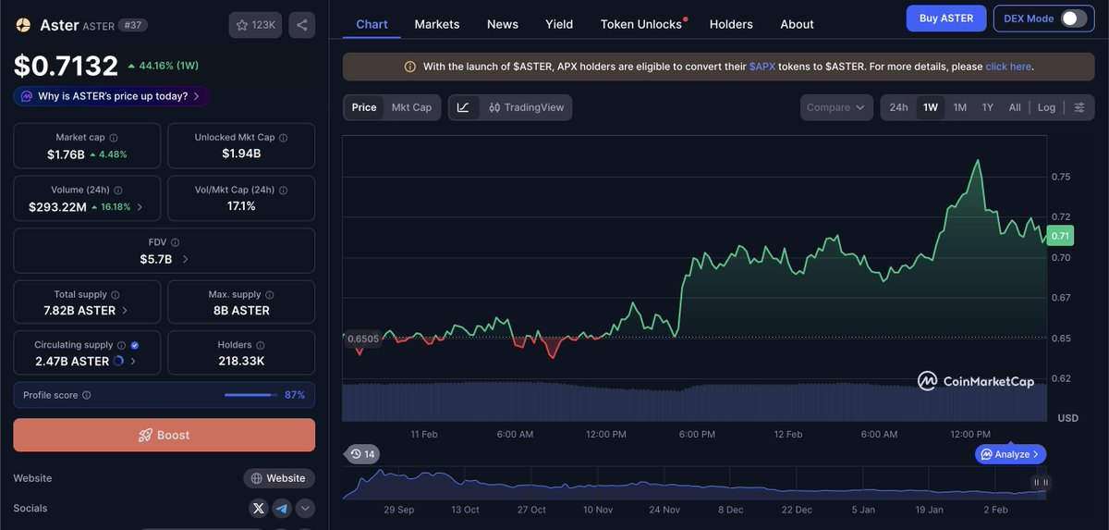Set chart range to All
Screen dimensions: 1109x530
(1015, 107)
